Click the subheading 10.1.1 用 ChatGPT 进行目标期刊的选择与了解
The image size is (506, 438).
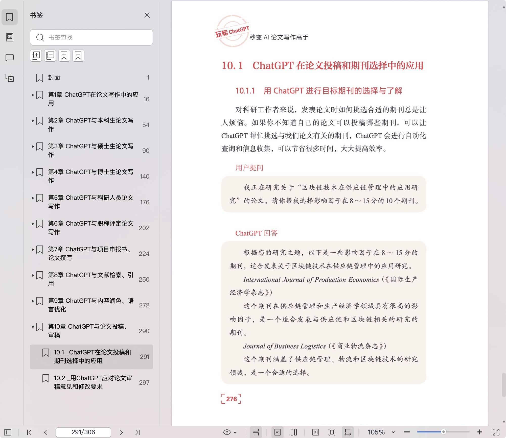[x=319, y=91]
